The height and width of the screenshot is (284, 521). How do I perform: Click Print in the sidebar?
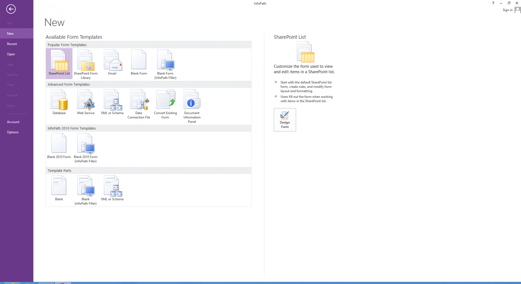coord(16,85)
